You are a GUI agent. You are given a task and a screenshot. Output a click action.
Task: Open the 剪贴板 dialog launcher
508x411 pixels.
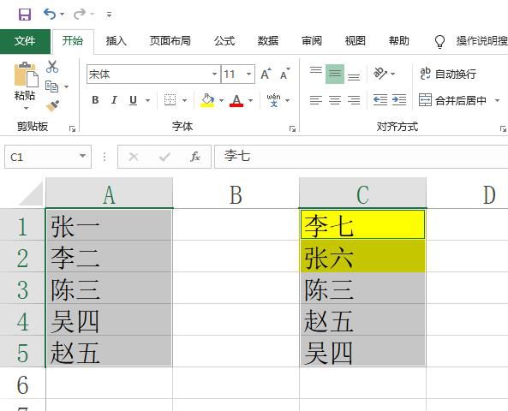coord(72,129)
